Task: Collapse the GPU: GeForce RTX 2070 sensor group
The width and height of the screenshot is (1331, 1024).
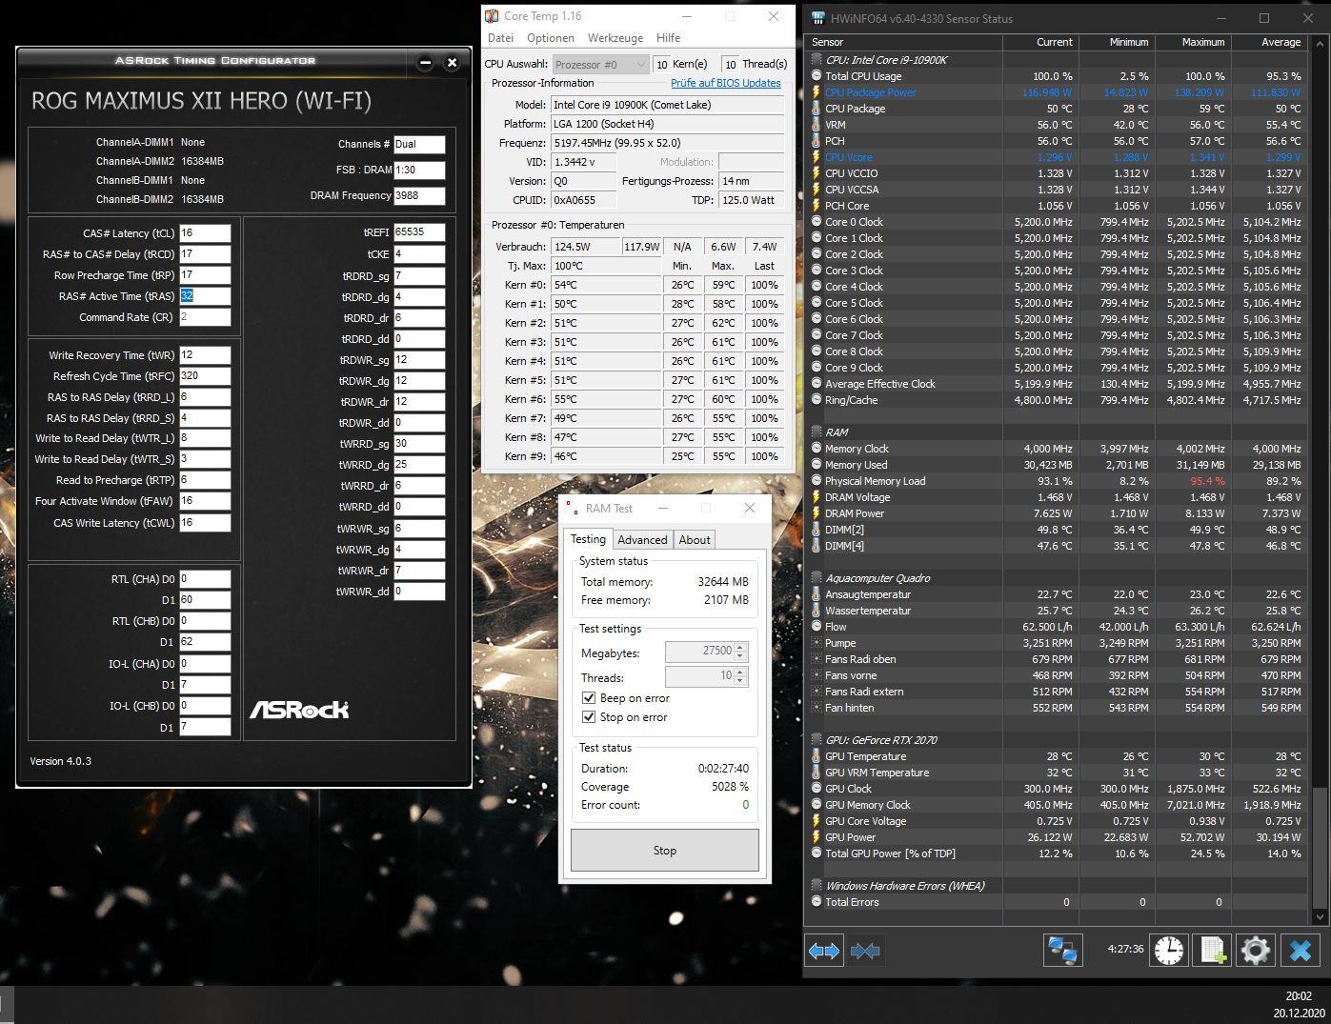Action: point(817,740)
